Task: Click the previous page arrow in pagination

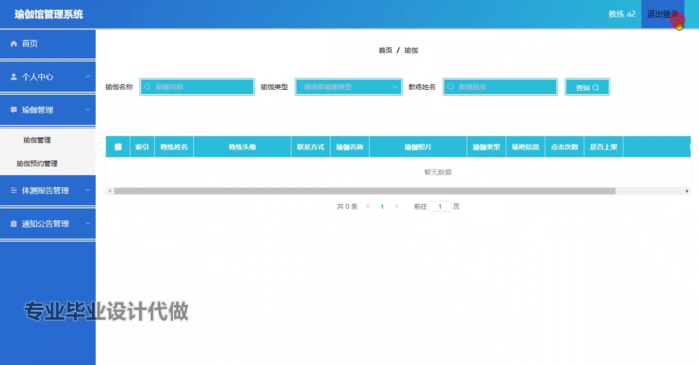Action: point(368,206)
